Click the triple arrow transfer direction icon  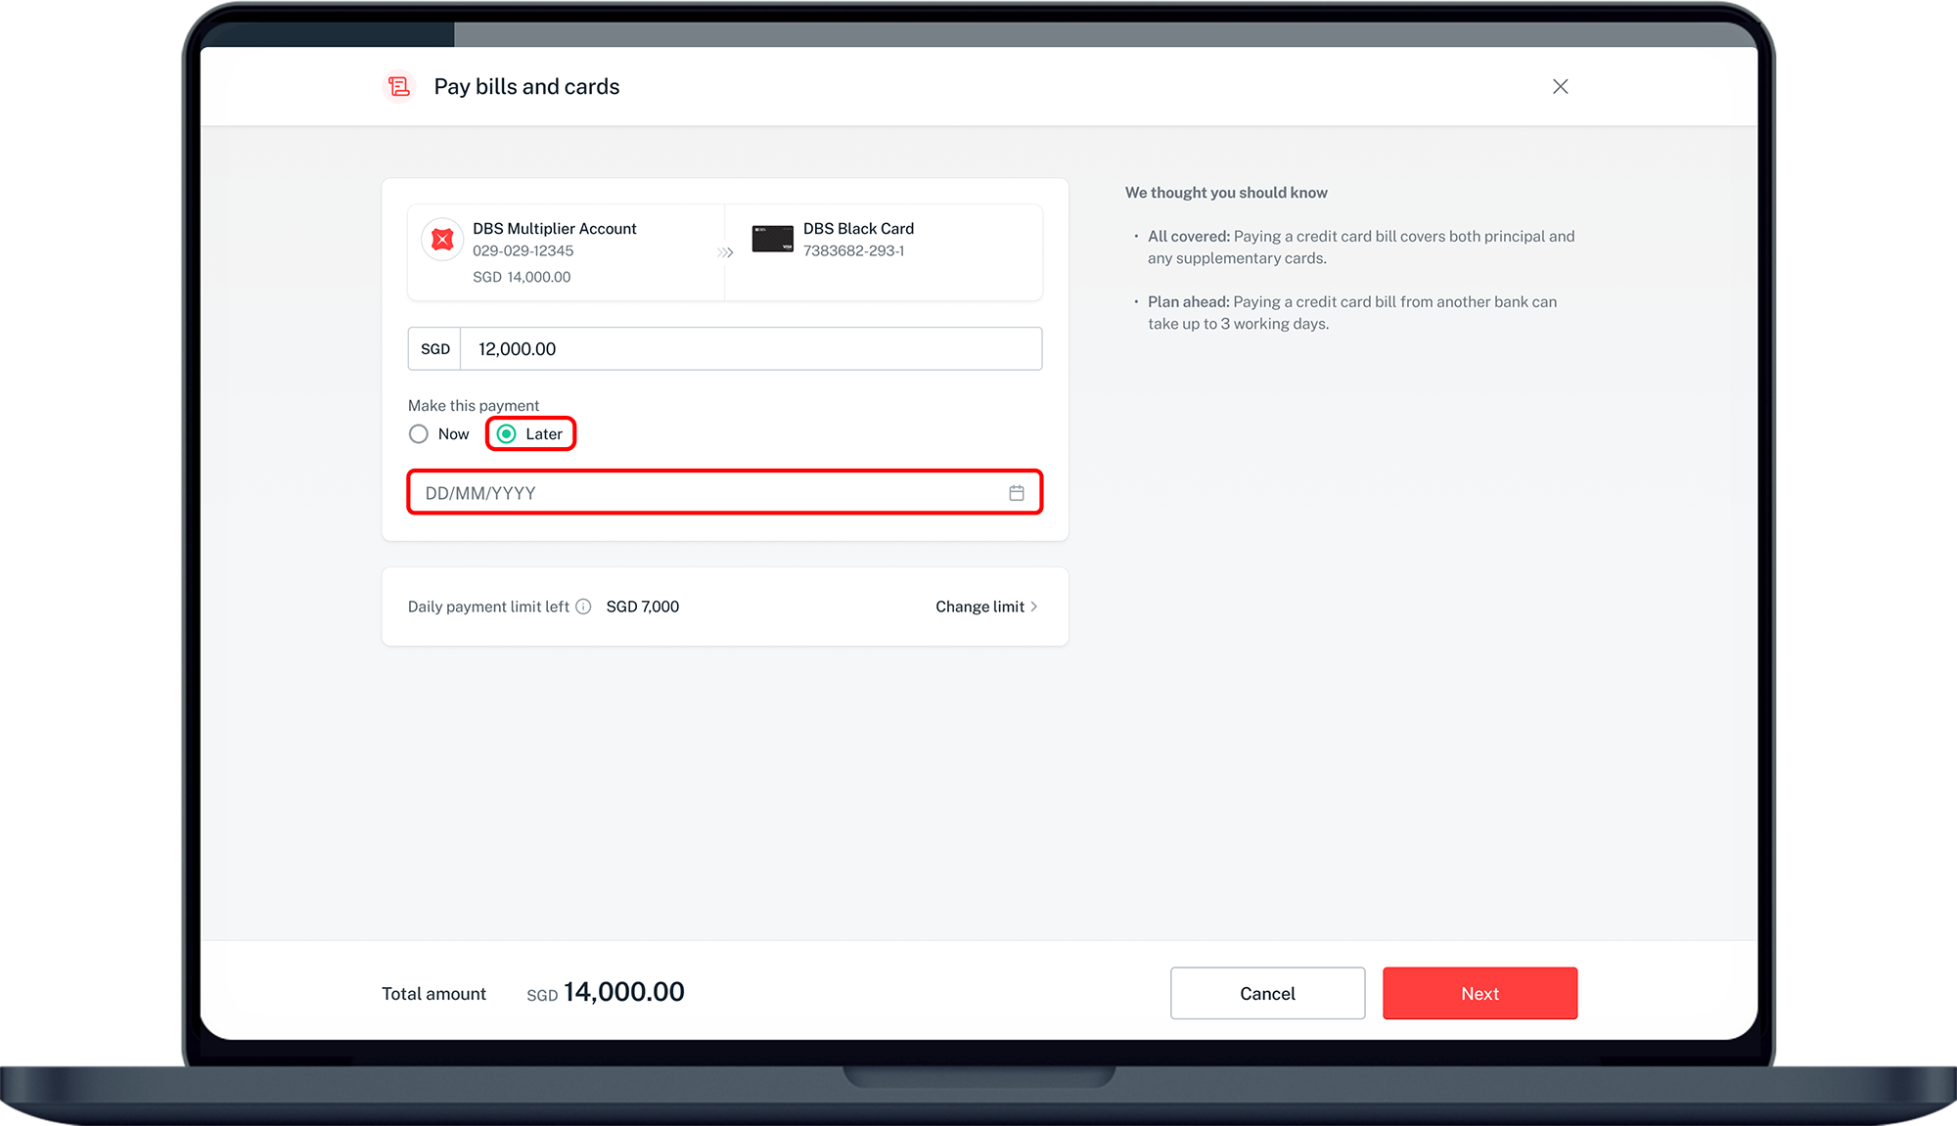click(725, 252)
